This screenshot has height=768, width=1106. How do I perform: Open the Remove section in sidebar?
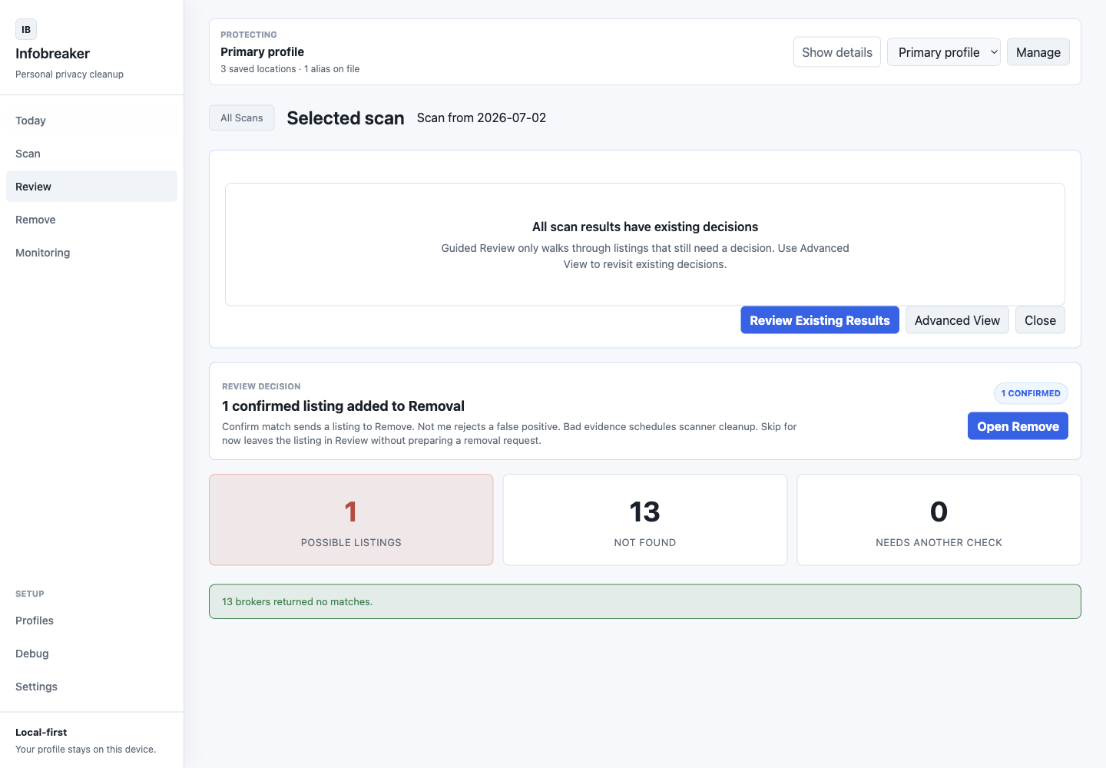tap(91, 220)
